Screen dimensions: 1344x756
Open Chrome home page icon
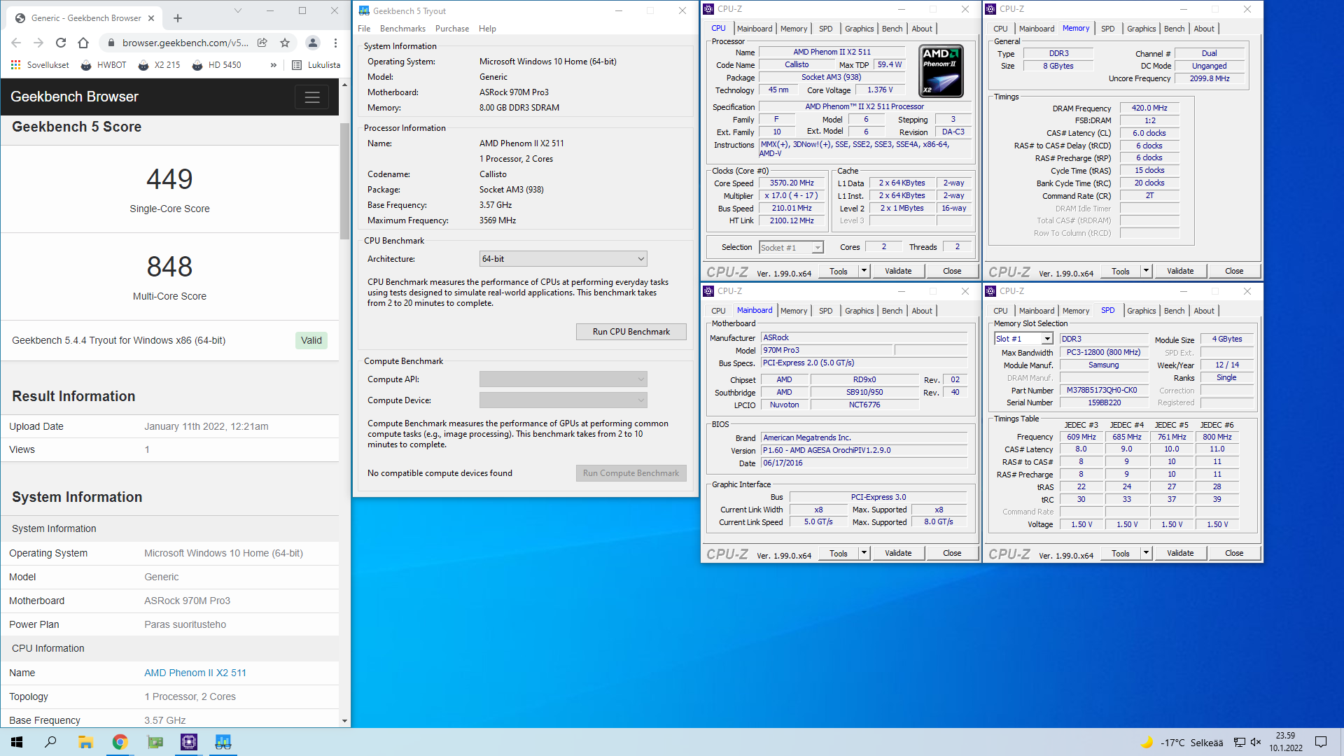(x=83, y=43)
